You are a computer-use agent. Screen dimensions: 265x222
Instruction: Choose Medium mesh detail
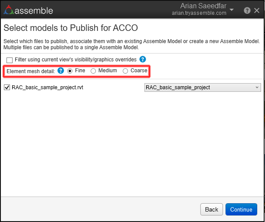click(x=93, y=71)
